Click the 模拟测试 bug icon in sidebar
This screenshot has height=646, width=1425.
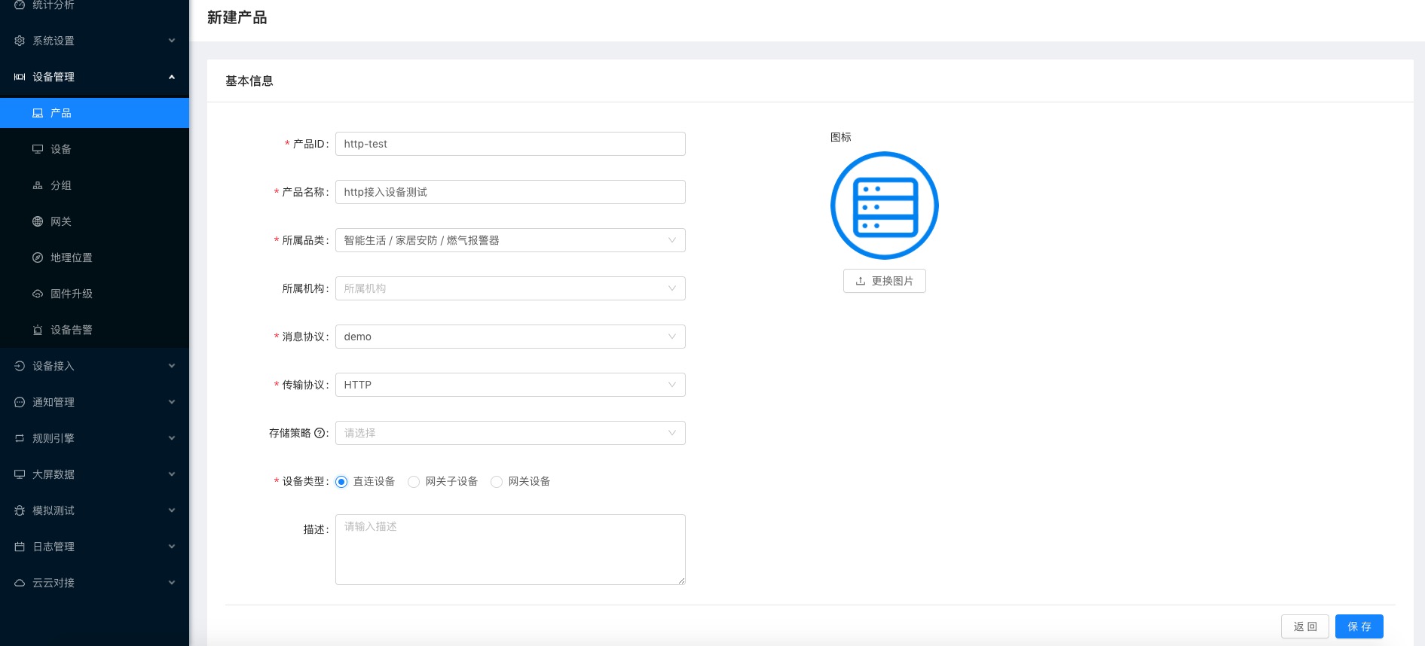click(20, 510)
